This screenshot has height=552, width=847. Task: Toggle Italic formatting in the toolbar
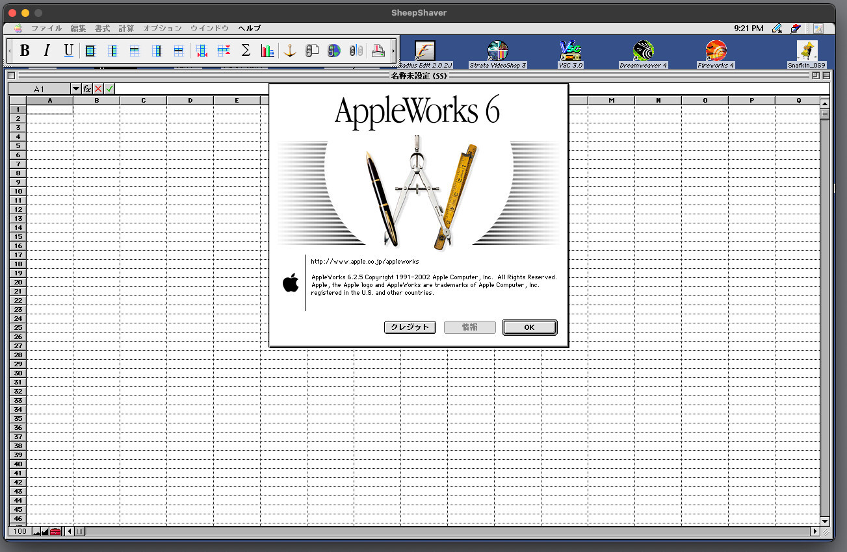click(x=46, y=51)
